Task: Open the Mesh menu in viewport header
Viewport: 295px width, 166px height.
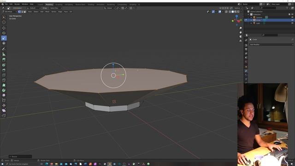Action: [x=47, y=12]
